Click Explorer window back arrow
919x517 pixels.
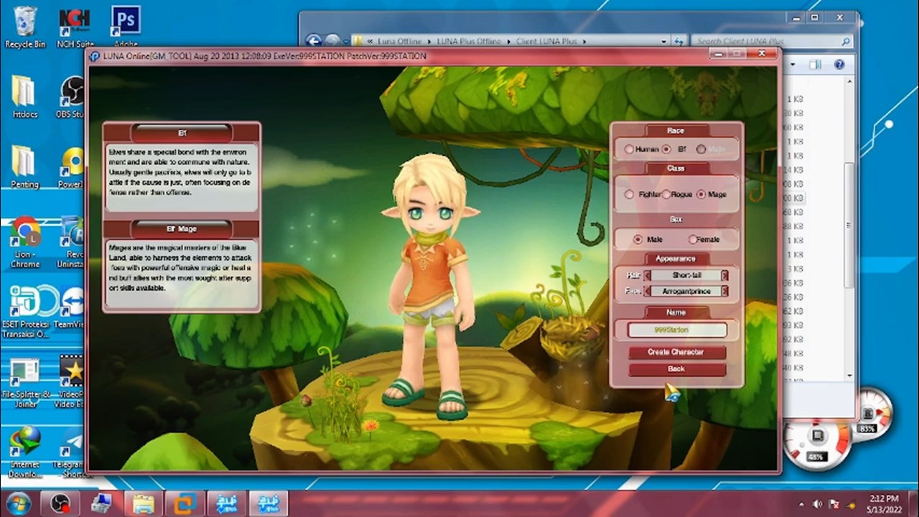click(314, 41)
